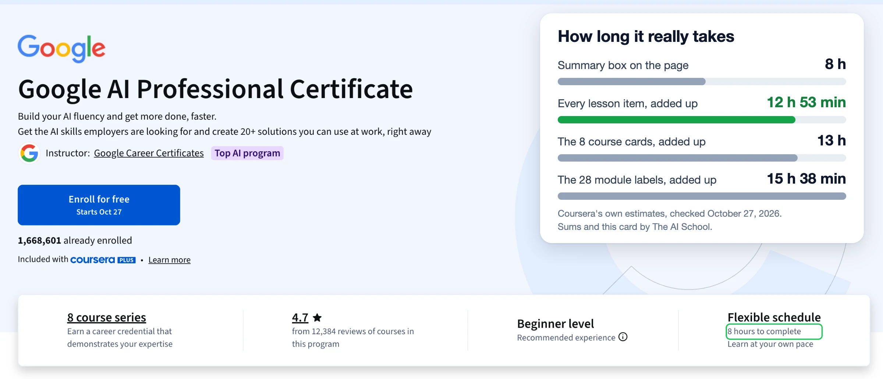
Task: Click the Enroll for free button
Action: click(99, 205)
